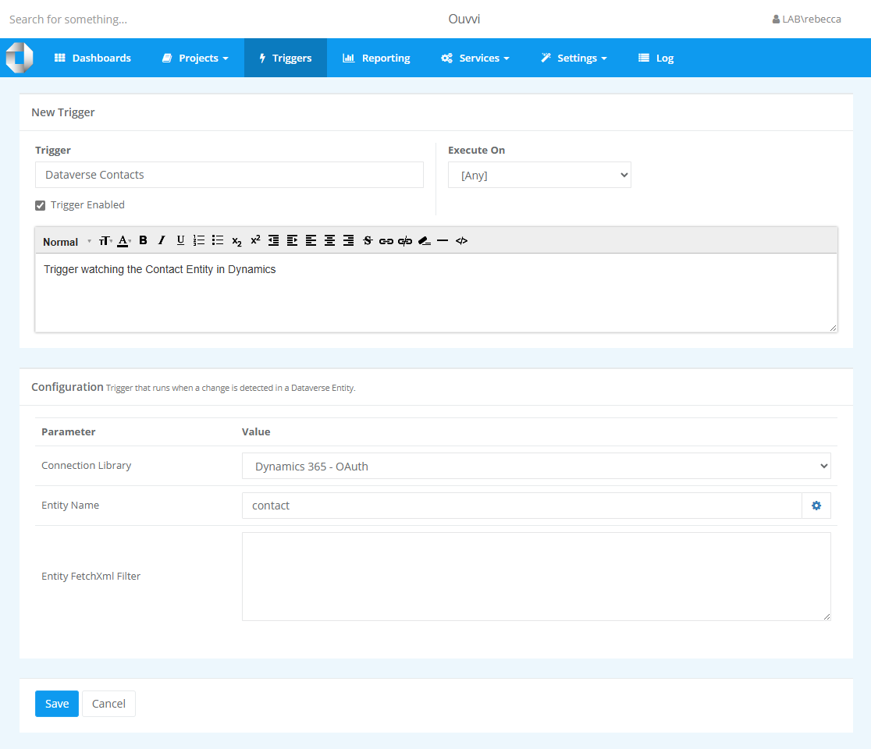The height and width of the screenshot is (749, 871).
Task: Save the new trigger
Action: point(57,704)
